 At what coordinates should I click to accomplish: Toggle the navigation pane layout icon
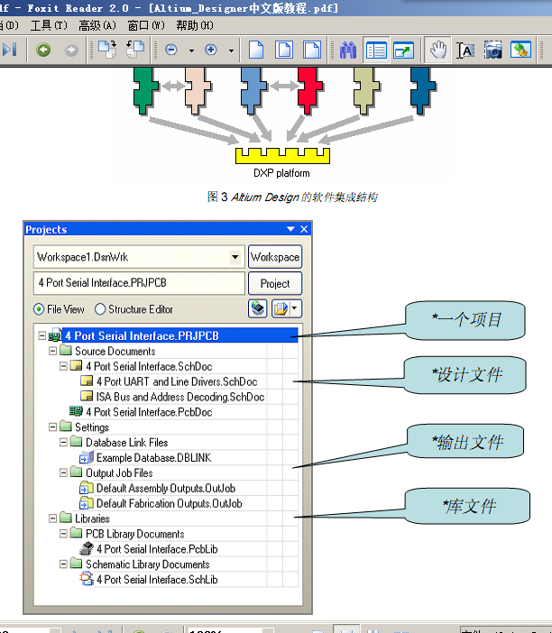coord(376,50)
